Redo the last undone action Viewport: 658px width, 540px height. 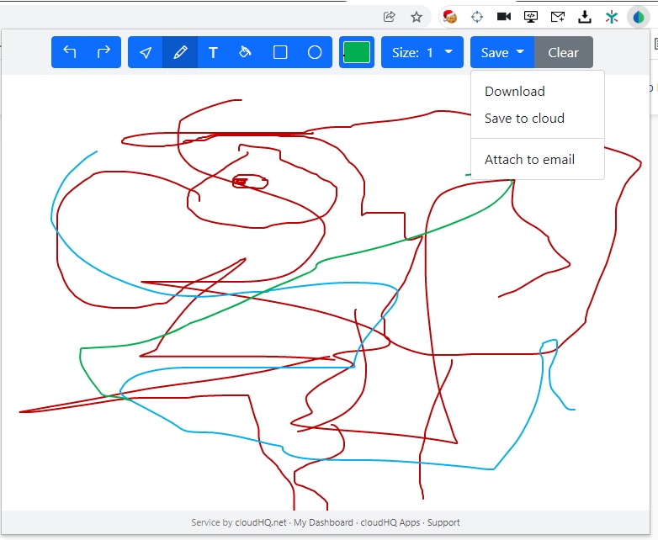click(x=103, y=52)
